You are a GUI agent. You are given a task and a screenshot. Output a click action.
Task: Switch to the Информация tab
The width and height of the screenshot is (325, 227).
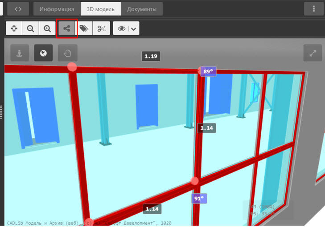tap(57, 9)
